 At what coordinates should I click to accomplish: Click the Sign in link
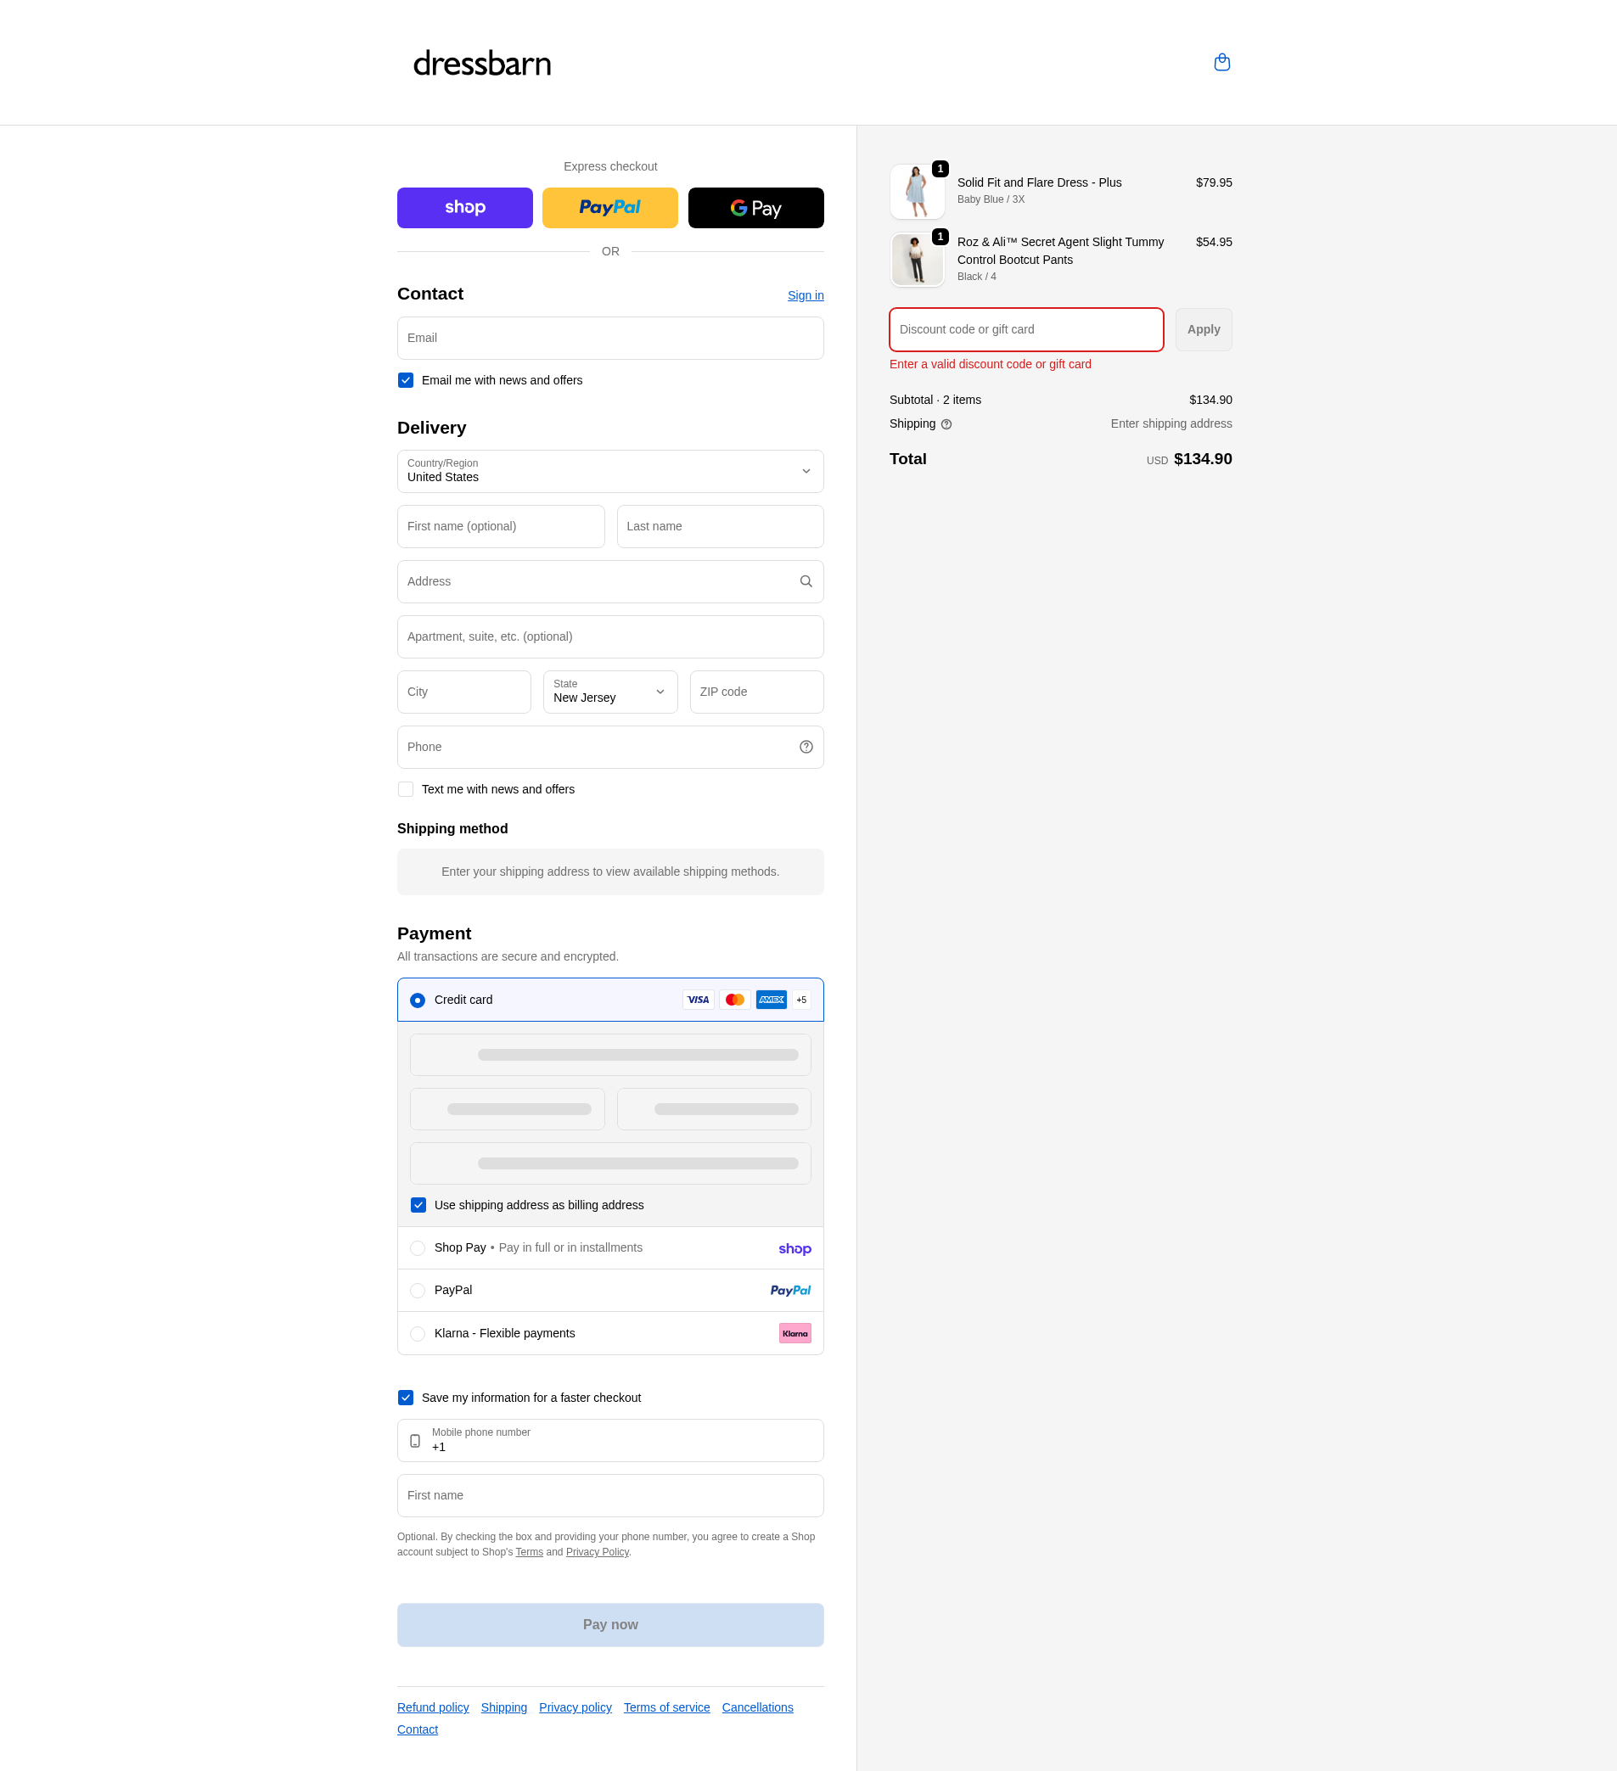(x=805, y=295)
